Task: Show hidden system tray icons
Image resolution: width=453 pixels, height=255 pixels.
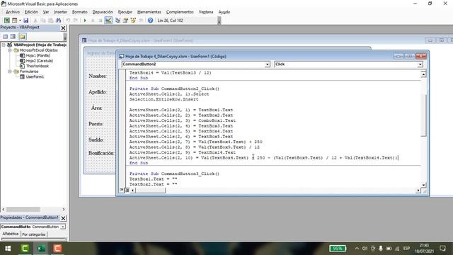Action: (357, 249)
